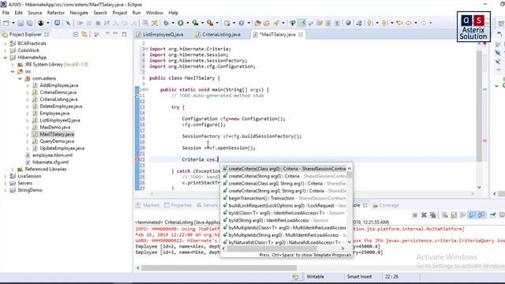Screen dimensions: 505x284
Task: Collapse the HibernateApp project
Action: coord(6,58)
